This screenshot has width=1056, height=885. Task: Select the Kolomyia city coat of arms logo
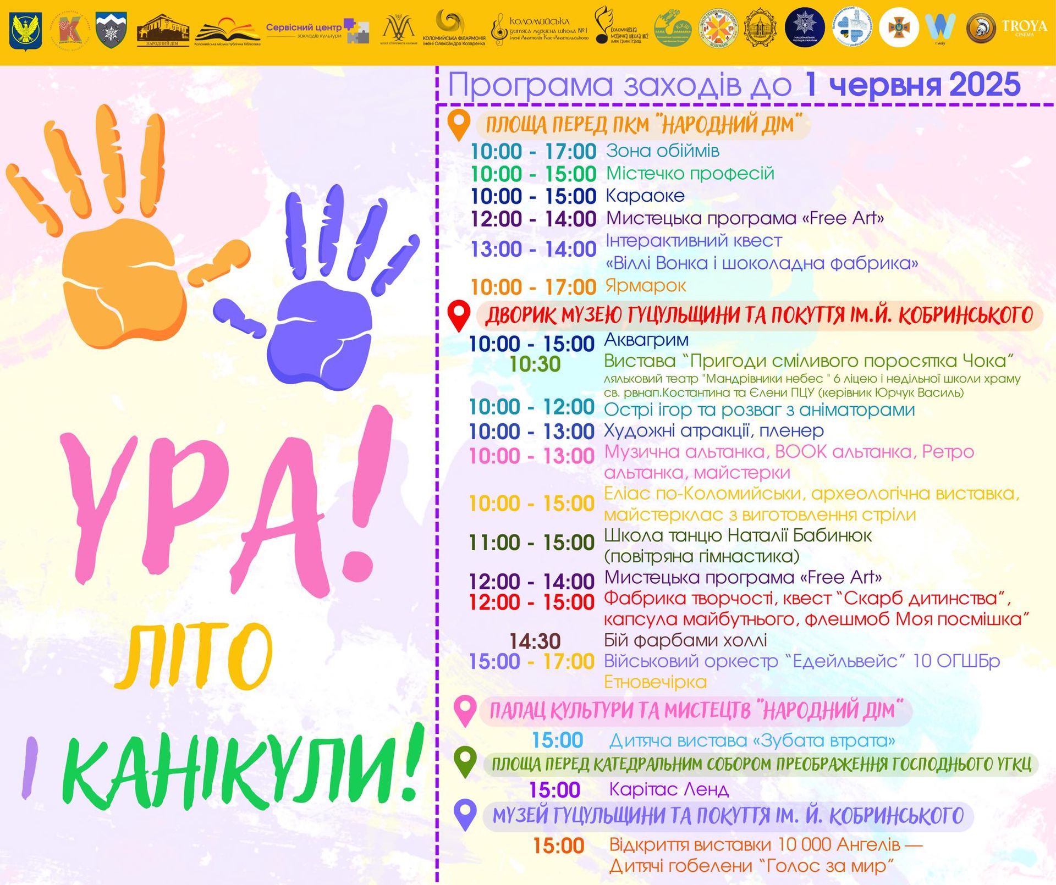tap(25, 30)
